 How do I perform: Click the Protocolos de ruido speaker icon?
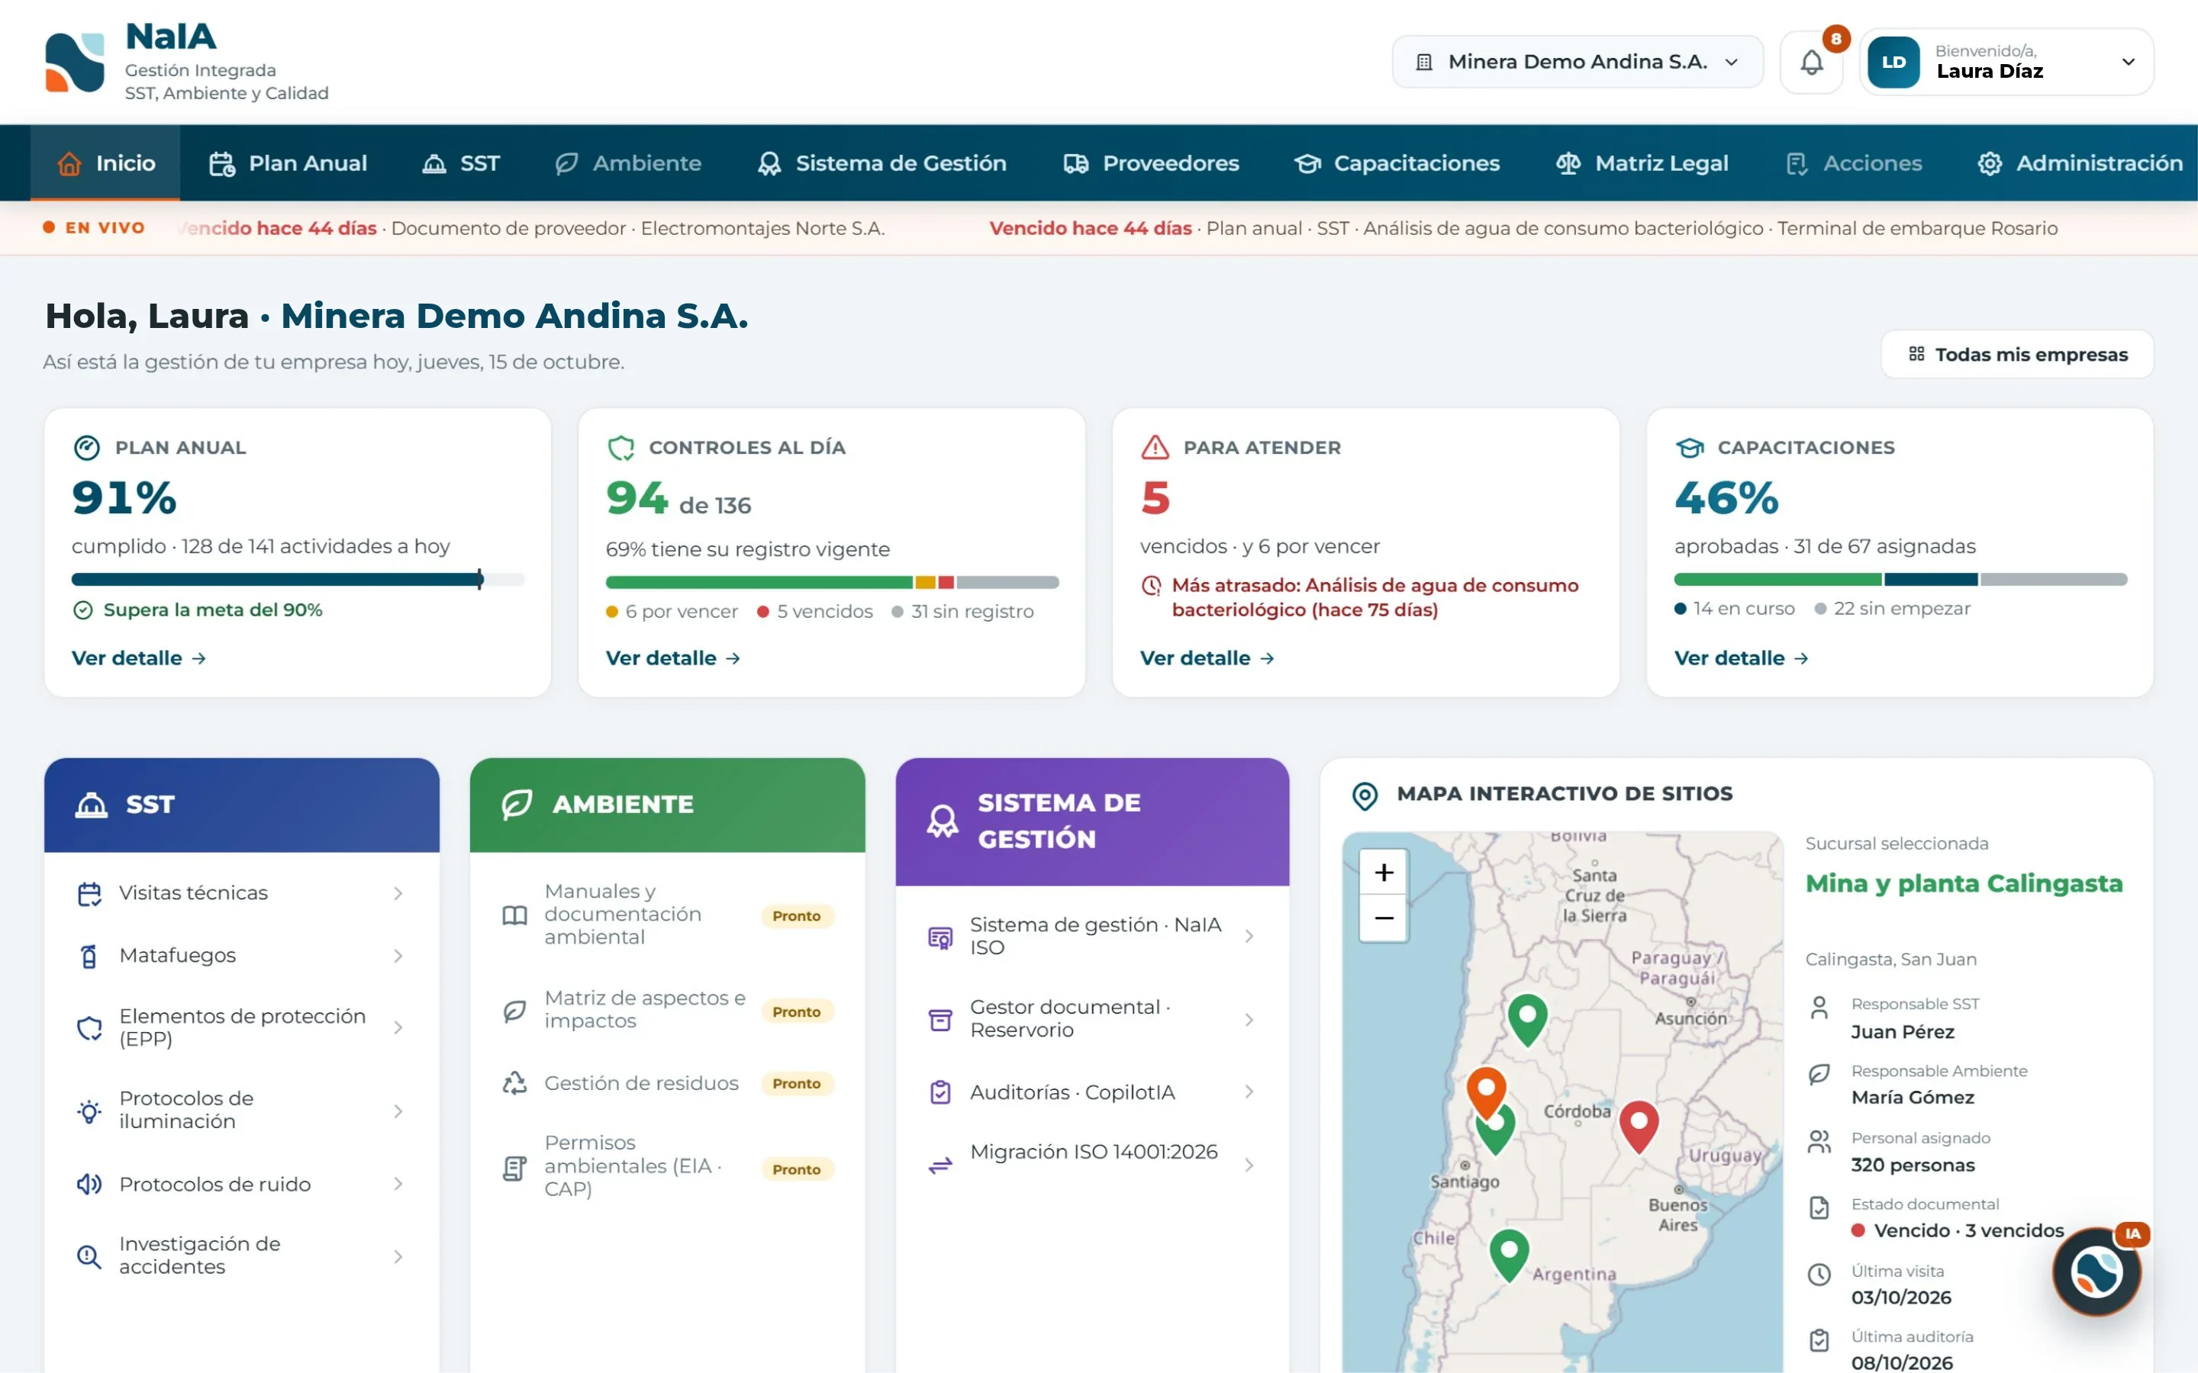tap(89, 1184)
